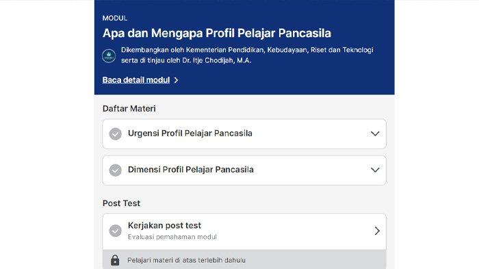Click the lock icon in the post test notice
479x269 pixels.
click(x=115, y=260)
